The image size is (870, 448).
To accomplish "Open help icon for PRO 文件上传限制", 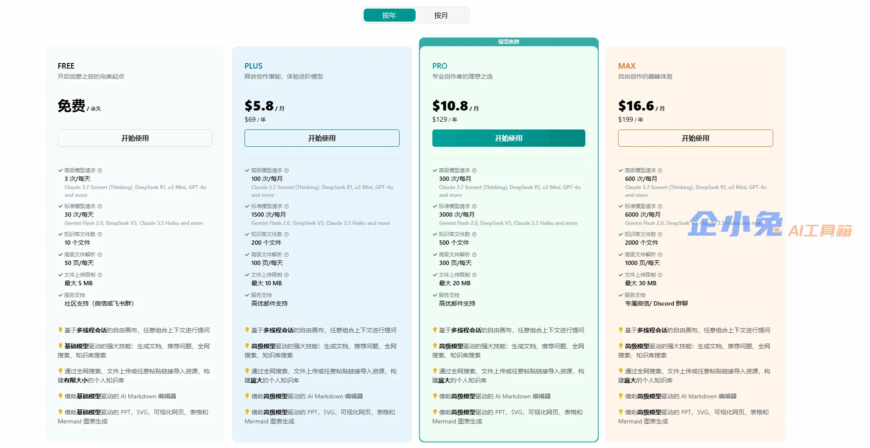I will 474,275.
